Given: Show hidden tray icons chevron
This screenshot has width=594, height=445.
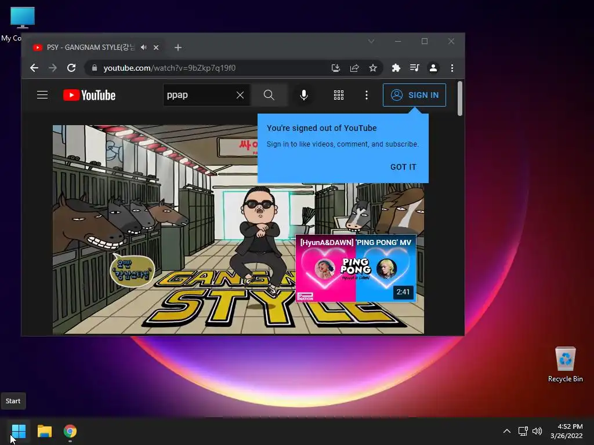Looking at the screenshot, I should click(507, 431).
